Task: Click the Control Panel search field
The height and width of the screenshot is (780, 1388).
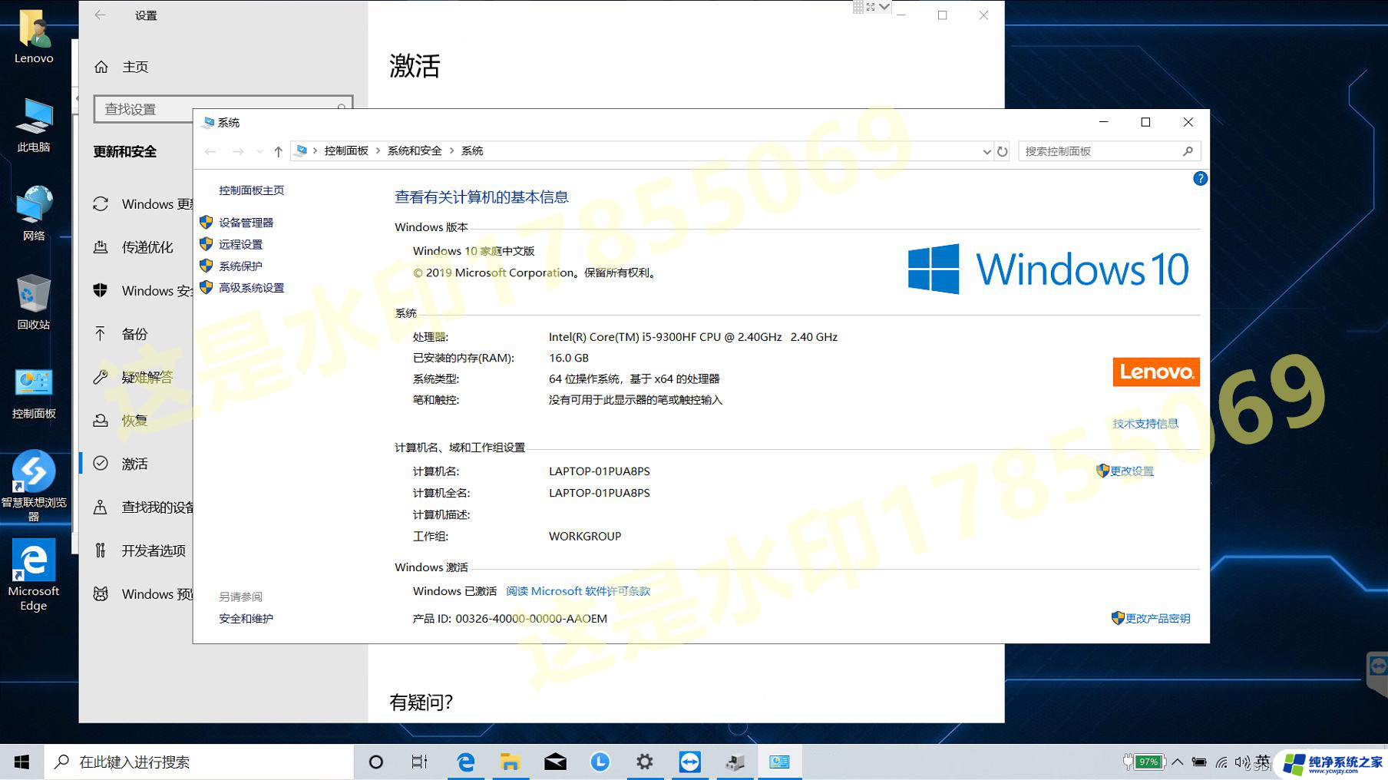Action: (x=1109, y=151)
